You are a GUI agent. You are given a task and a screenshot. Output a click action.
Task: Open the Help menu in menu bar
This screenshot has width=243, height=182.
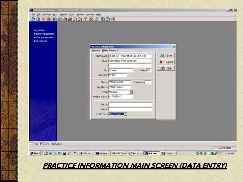tap(99, 14)
